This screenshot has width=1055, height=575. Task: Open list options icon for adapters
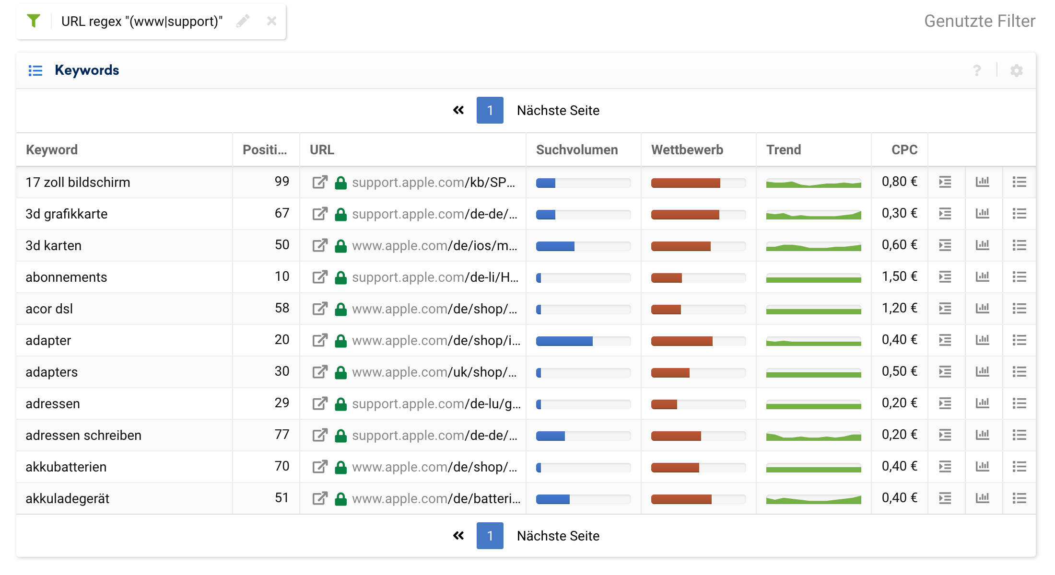click(x=1020, y=372)
